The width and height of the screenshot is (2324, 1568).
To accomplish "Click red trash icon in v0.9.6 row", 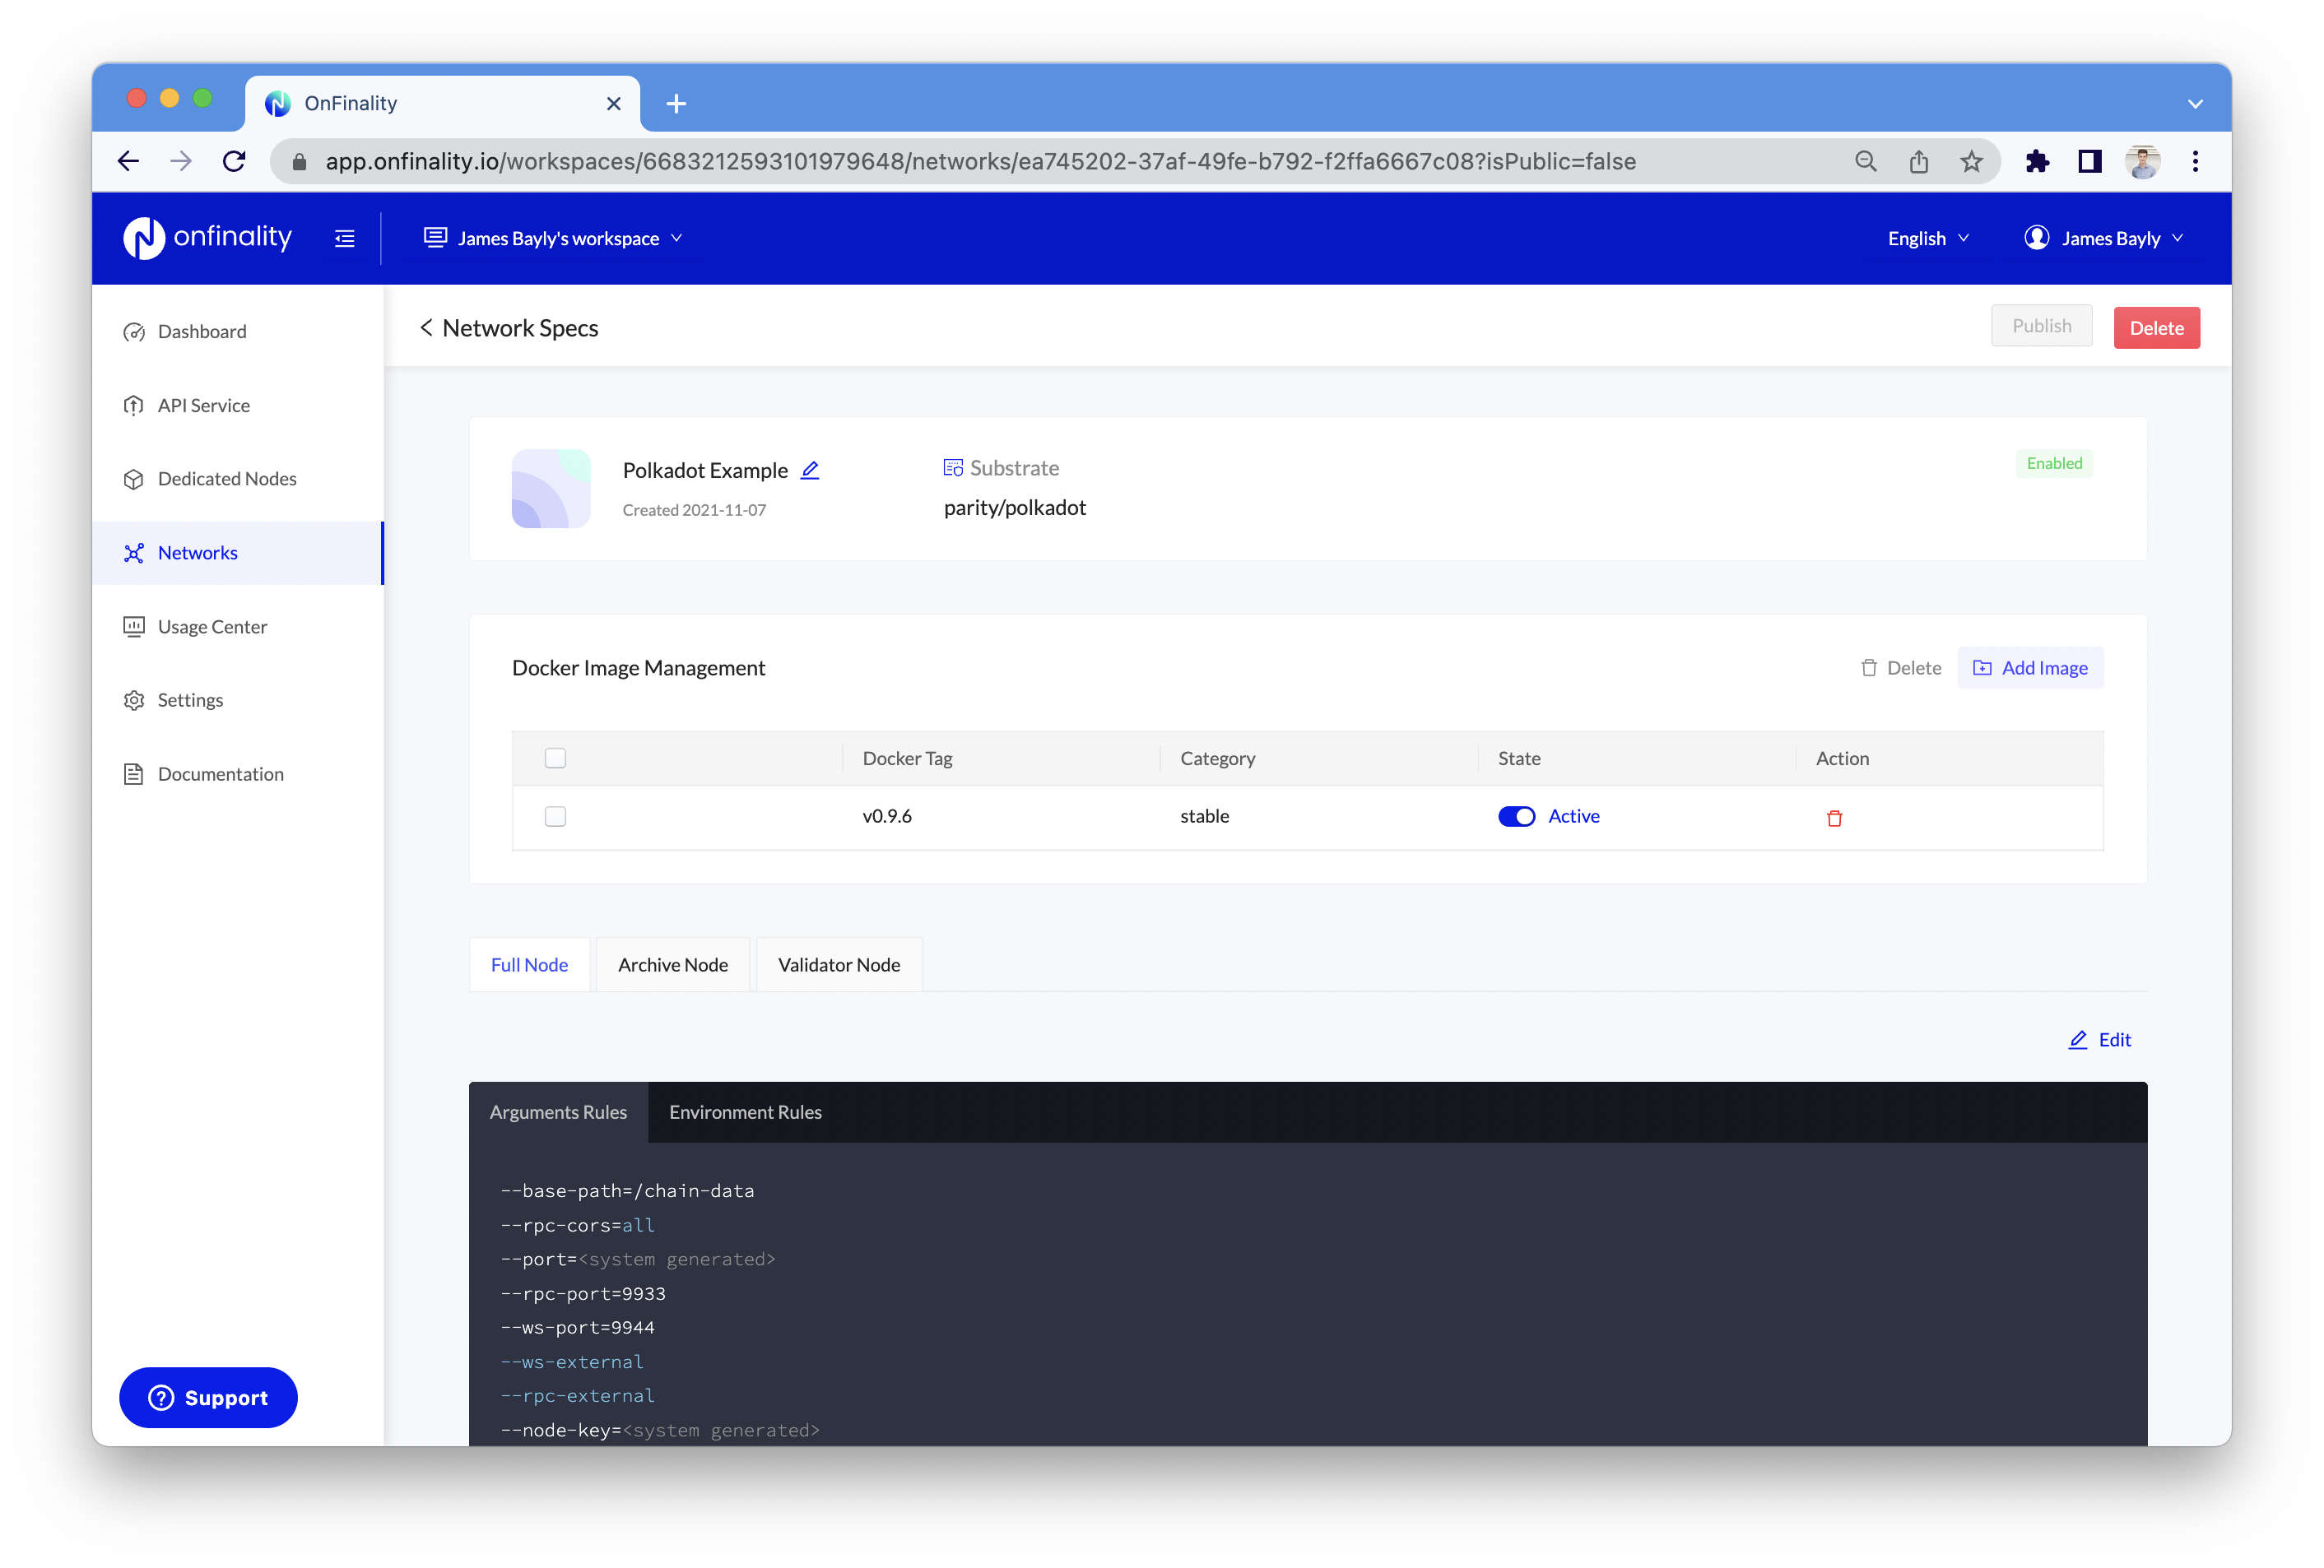I will pyautogui.click(x=1834, y=819).
